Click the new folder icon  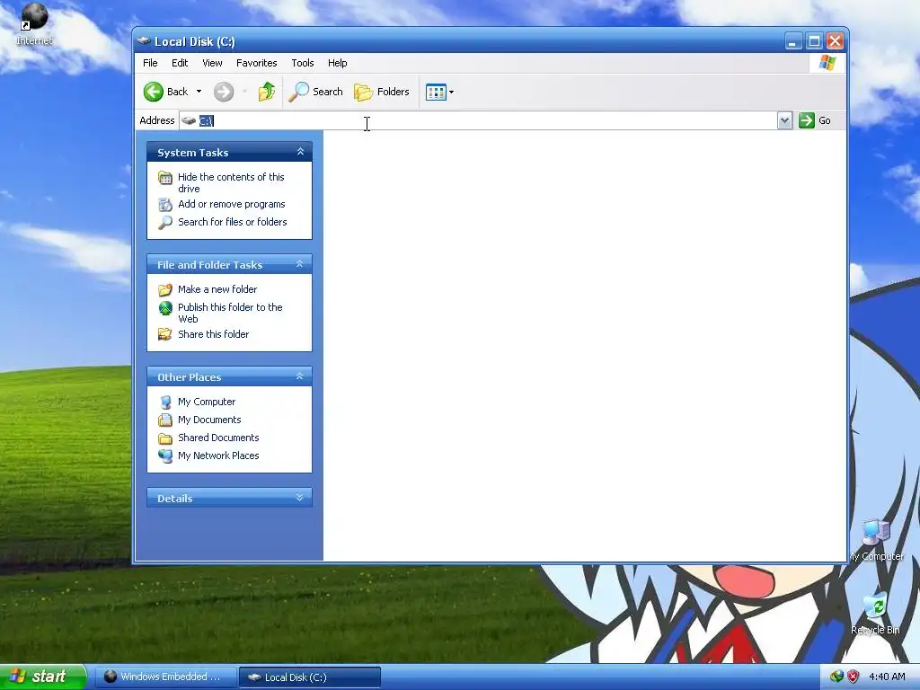(x=165, y=290)
